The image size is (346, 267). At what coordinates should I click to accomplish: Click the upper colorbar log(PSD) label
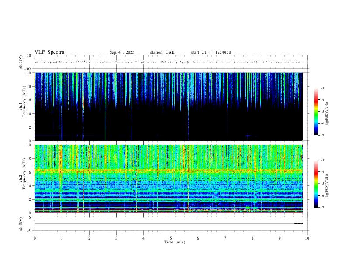(327, 113)
